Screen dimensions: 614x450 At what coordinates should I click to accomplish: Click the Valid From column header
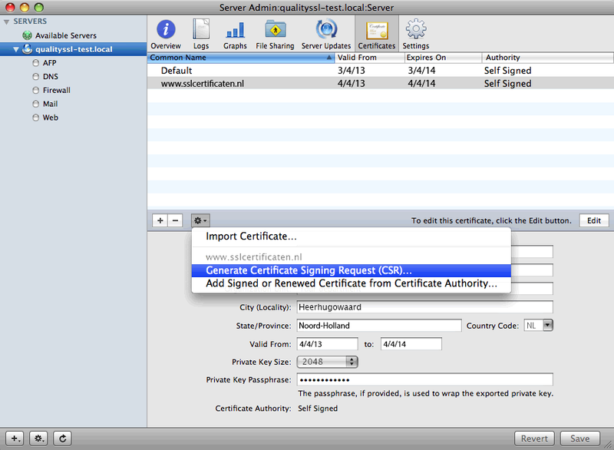[370, 58]
